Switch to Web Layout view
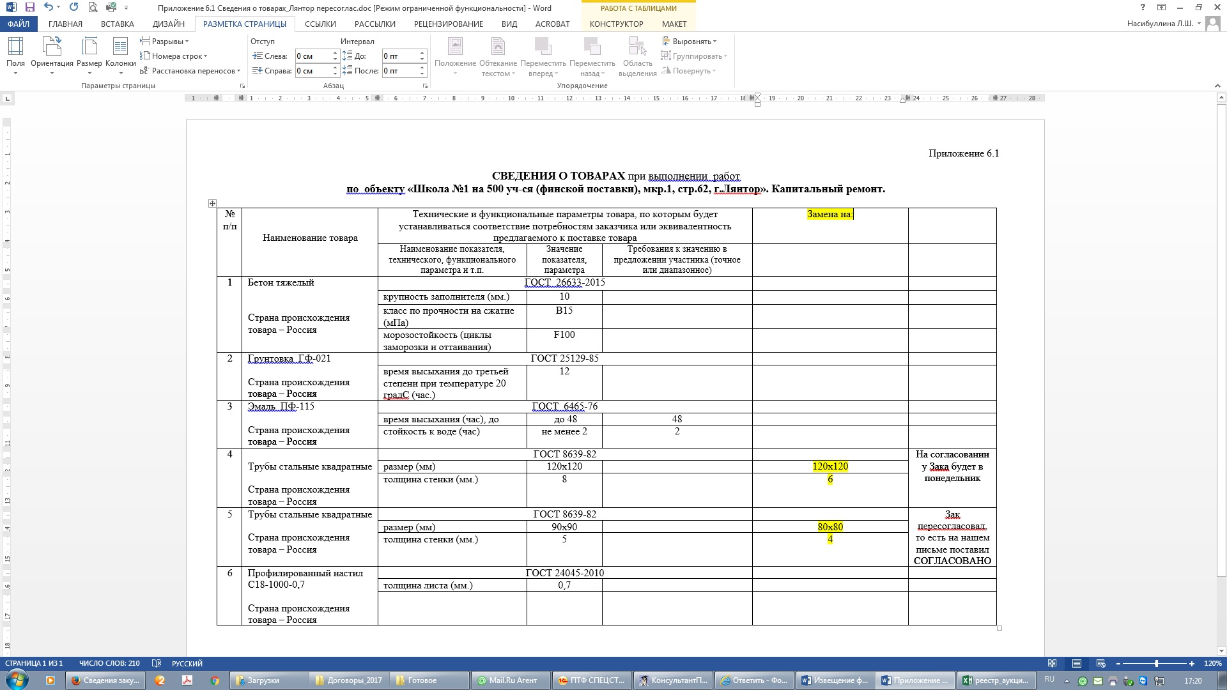The height and width of the screenshot is (690, 1227). (x=1100, y=663)
